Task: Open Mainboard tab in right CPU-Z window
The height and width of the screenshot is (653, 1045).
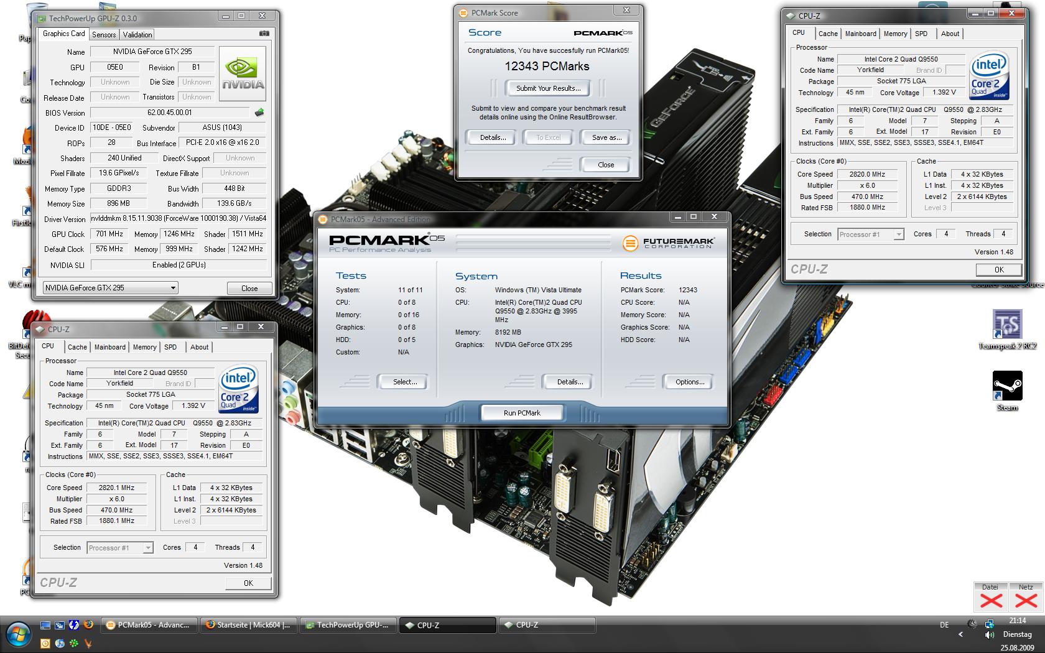Action: [x=860, y=34]
